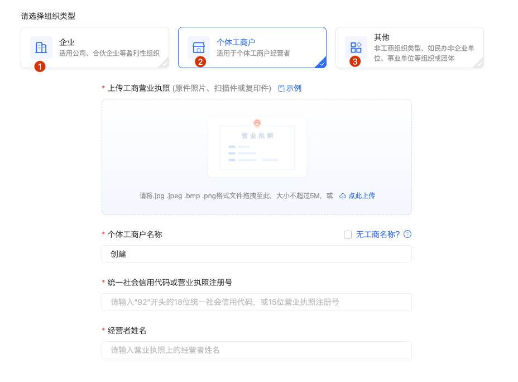Select the 企业 organization type card
The width and height of the screenshot is (518, 382).
point(95,47)
